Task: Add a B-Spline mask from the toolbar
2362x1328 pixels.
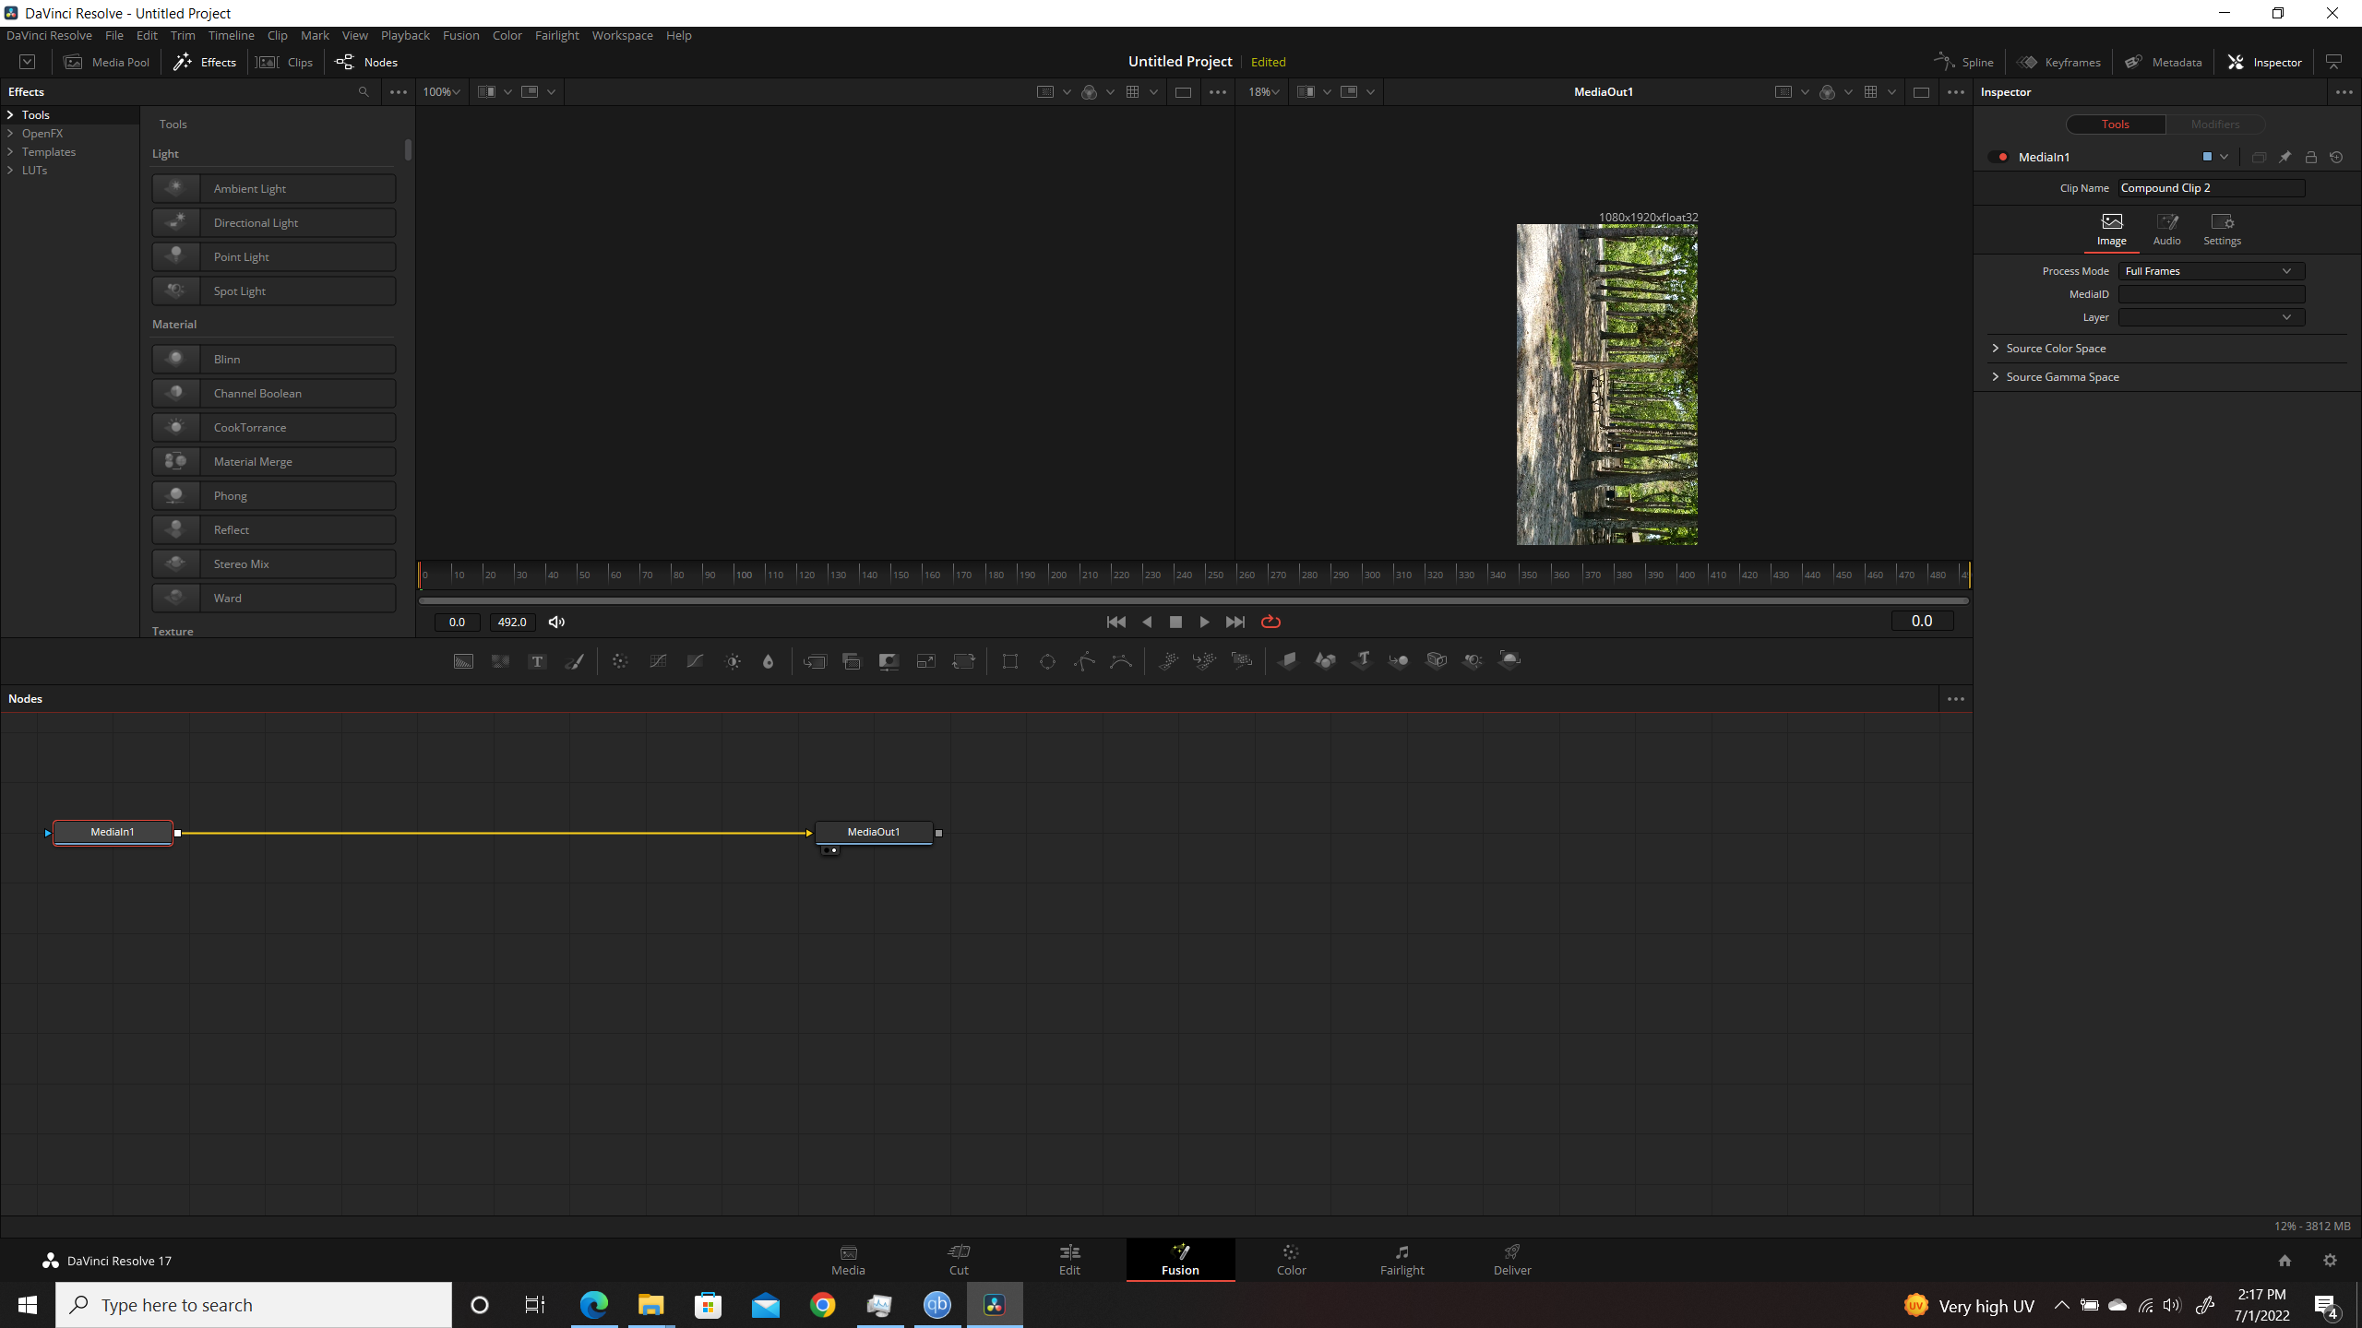Action: click(x=1121, y=661)
